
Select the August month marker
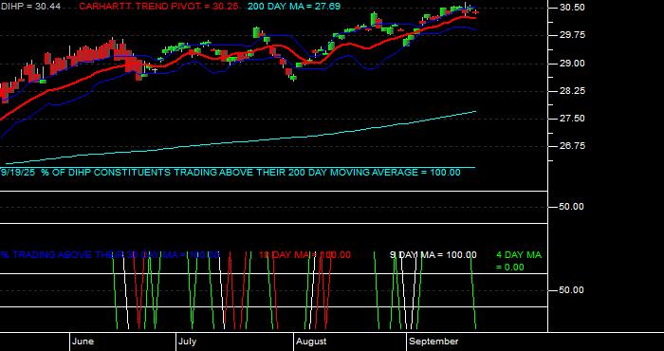pos(311,342)
